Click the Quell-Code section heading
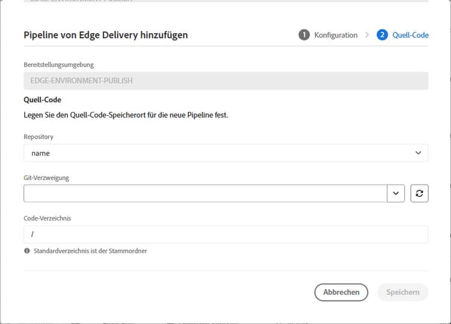 pyautogui.click(x=42, y=99)
